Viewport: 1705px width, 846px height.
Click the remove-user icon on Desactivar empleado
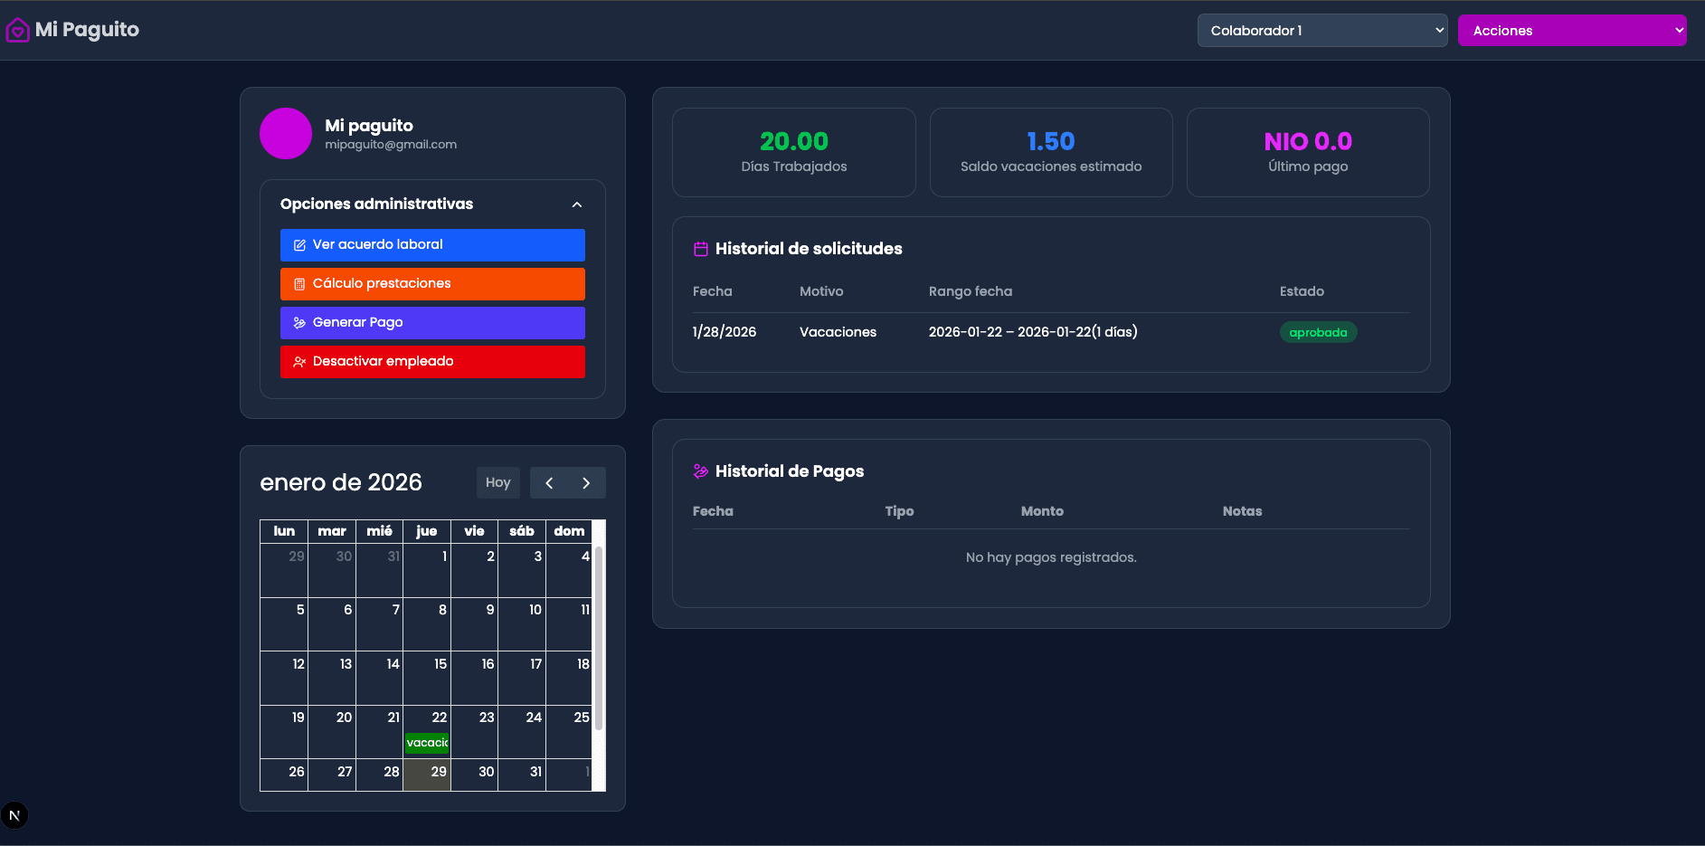click(298, 361)
